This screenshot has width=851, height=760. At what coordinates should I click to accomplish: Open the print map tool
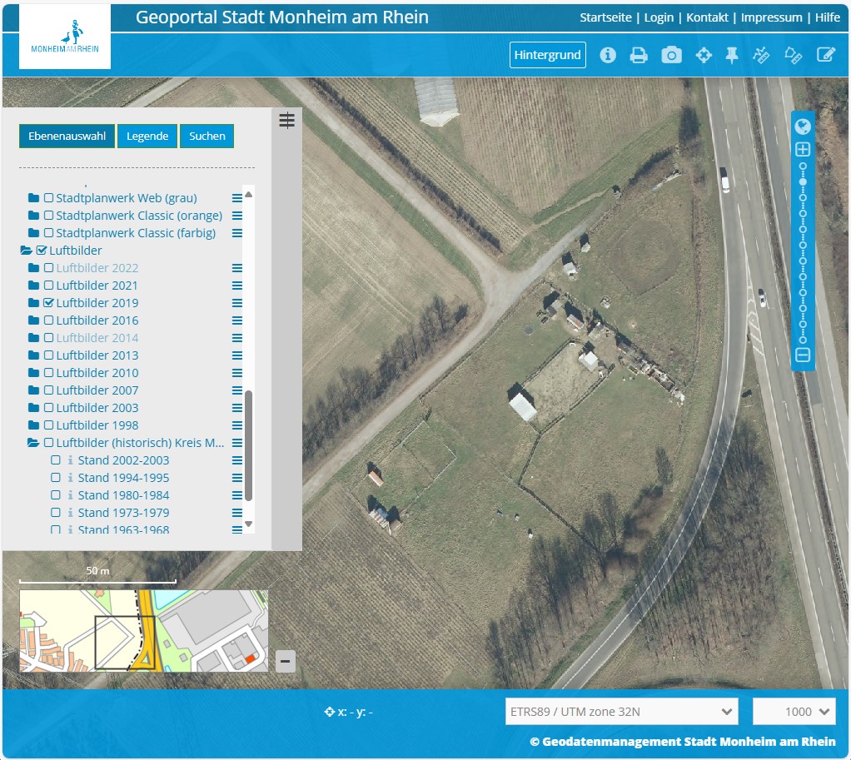[639, 55]
